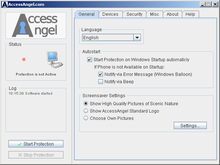The height and width of the screenshot is (165, 220).
Task: Click the computer status icon
Action: pyautogui.click(x=55, y=60)
